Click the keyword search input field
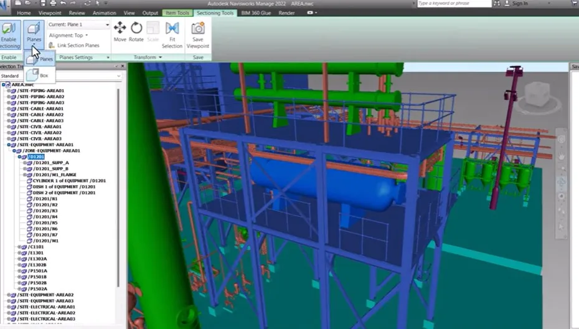579x329 pixels. (454, 3)
